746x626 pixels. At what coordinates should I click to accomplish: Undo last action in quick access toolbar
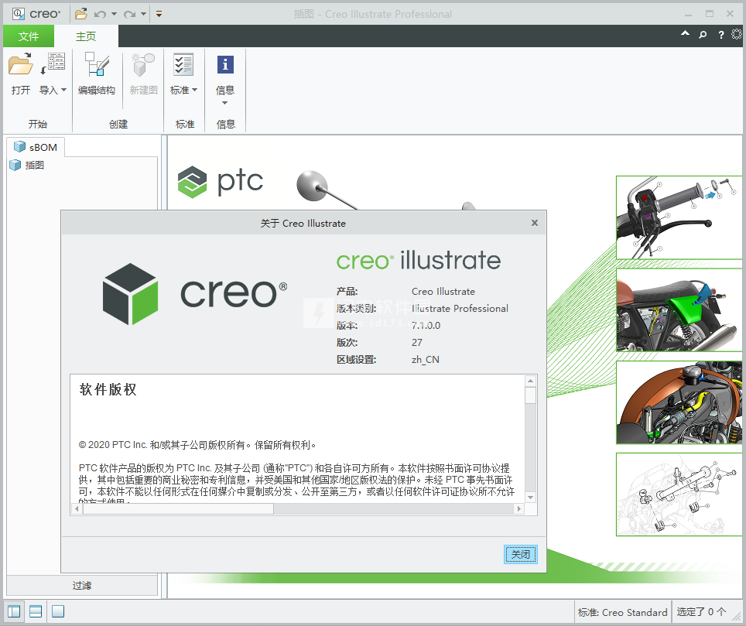(x=100, y=14)
